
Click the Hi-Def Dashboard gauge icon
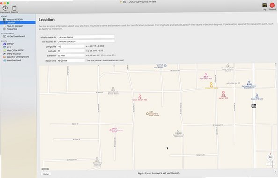(x=4, y=36)
